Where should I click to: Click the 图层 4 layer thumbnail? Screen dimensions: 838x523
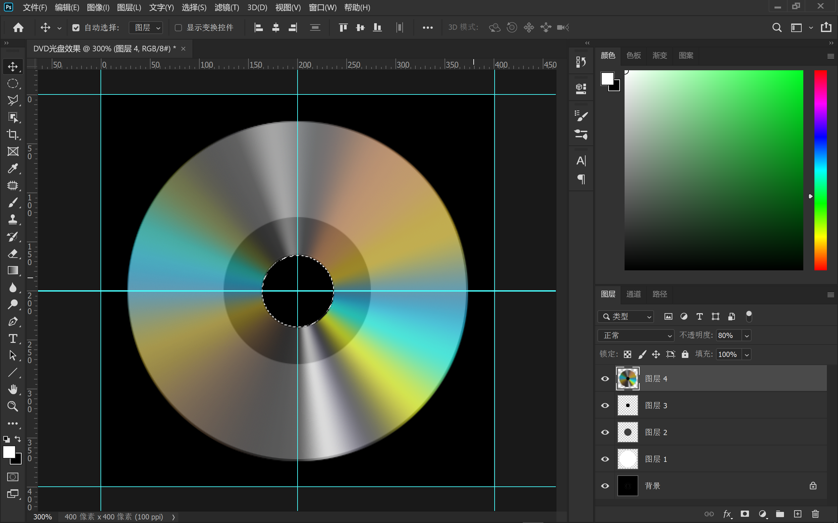coord(628,379)
